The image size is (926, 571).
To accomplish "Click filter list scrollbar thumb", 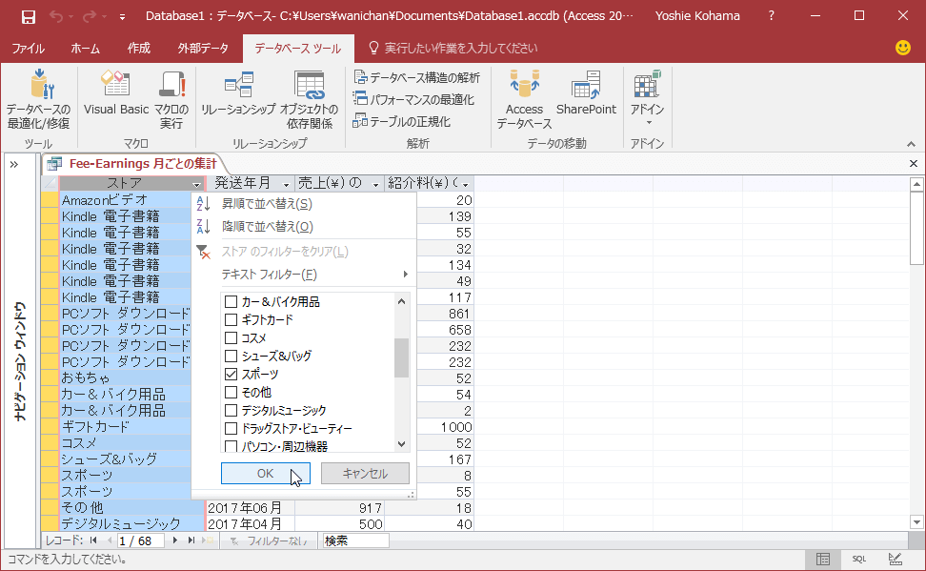I will click(x=402, y=357).
